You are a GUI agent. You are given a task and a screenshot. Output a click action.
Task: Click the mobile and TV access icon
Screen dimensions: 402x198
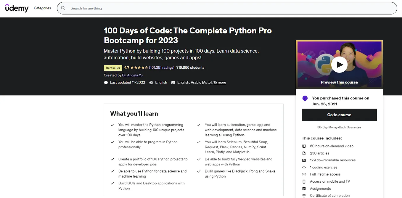tap(304, 182)
